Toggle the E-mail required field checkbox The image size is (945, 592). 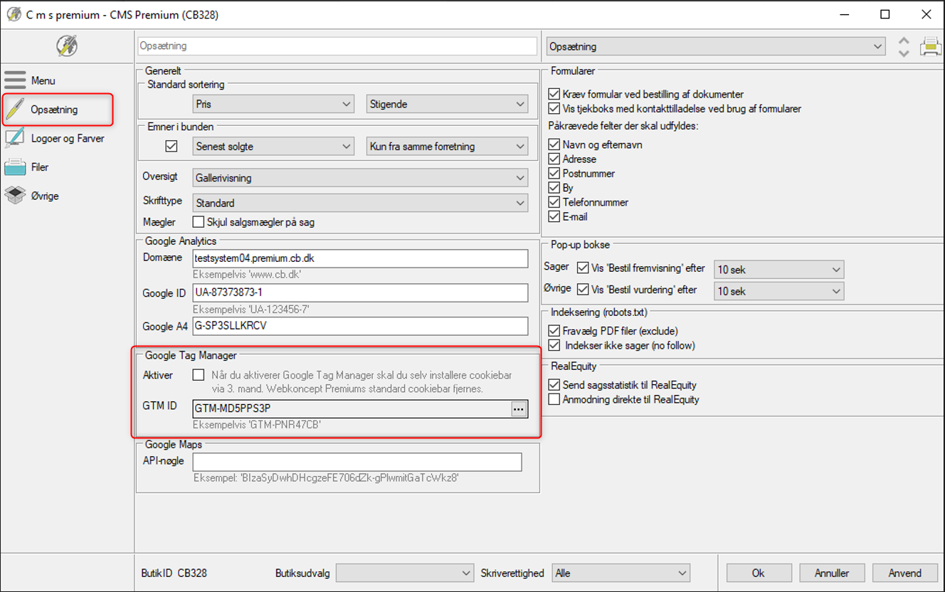[554, 217]
